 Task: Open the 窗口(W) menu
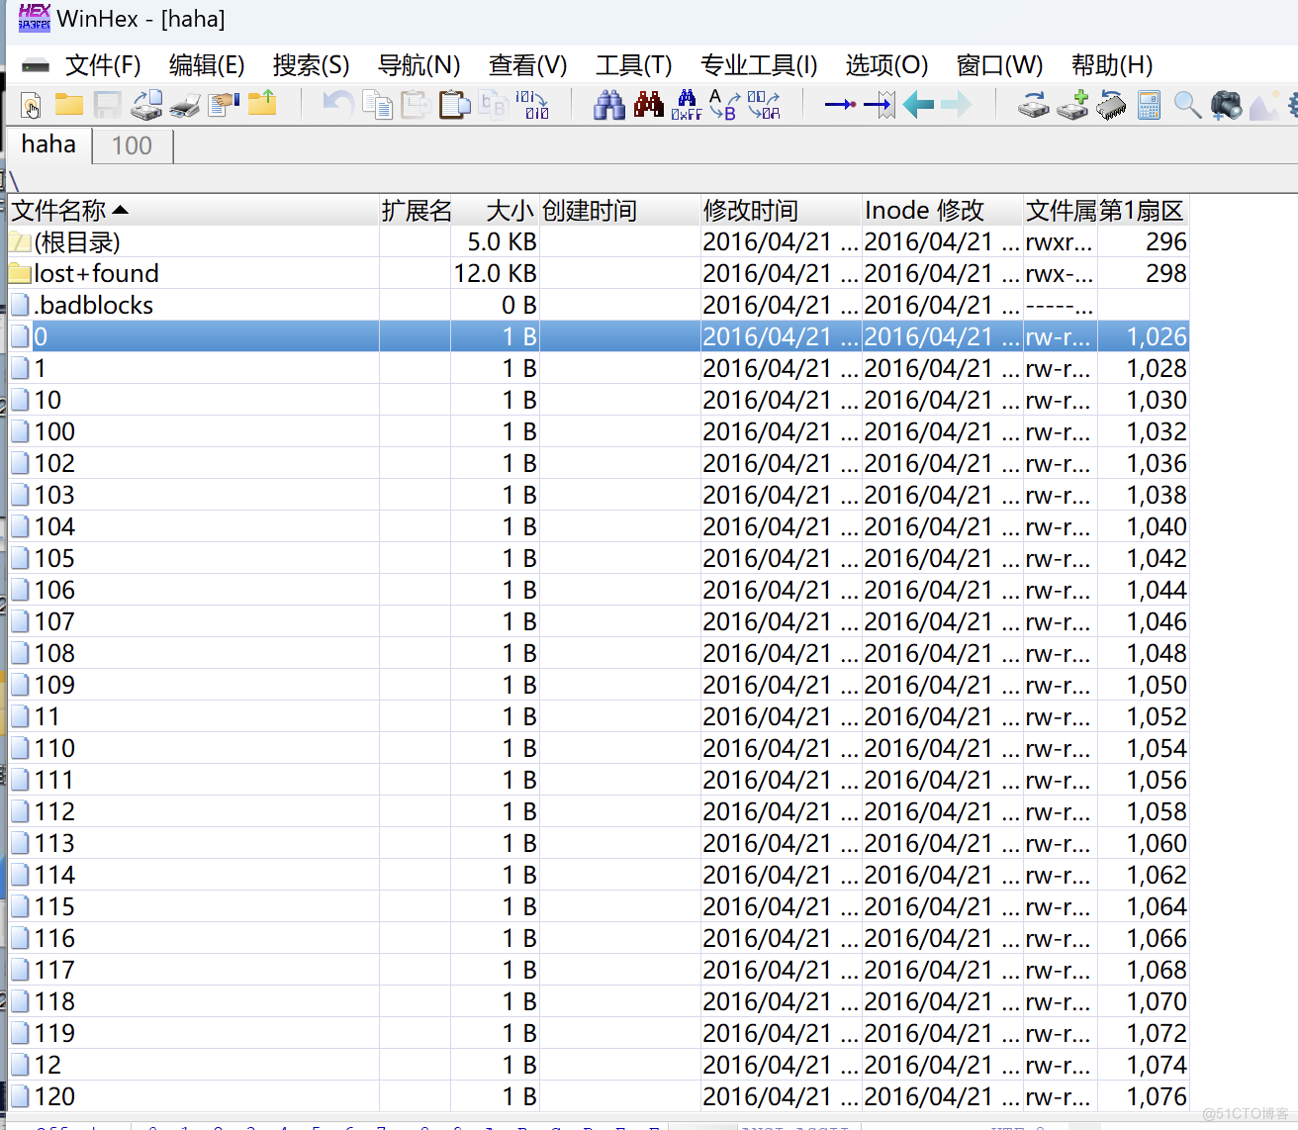pos(999,65)
